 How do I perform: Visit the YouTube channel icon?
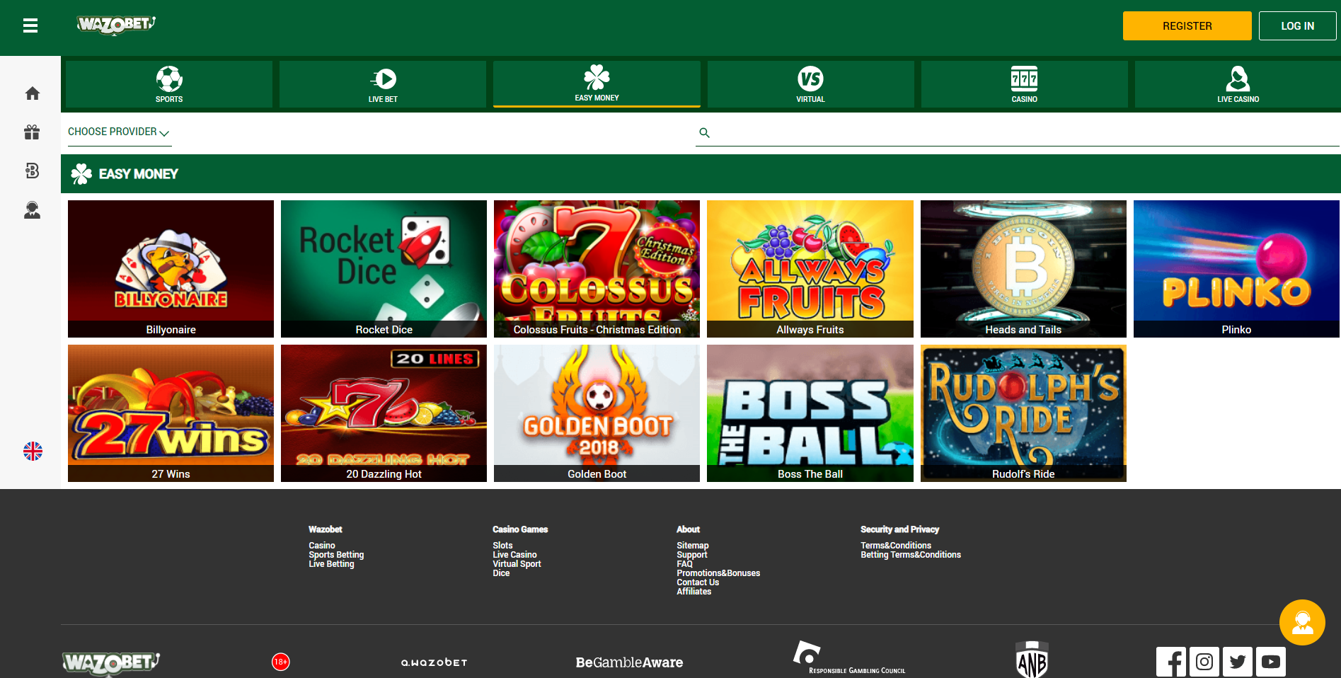(1271, 662)
